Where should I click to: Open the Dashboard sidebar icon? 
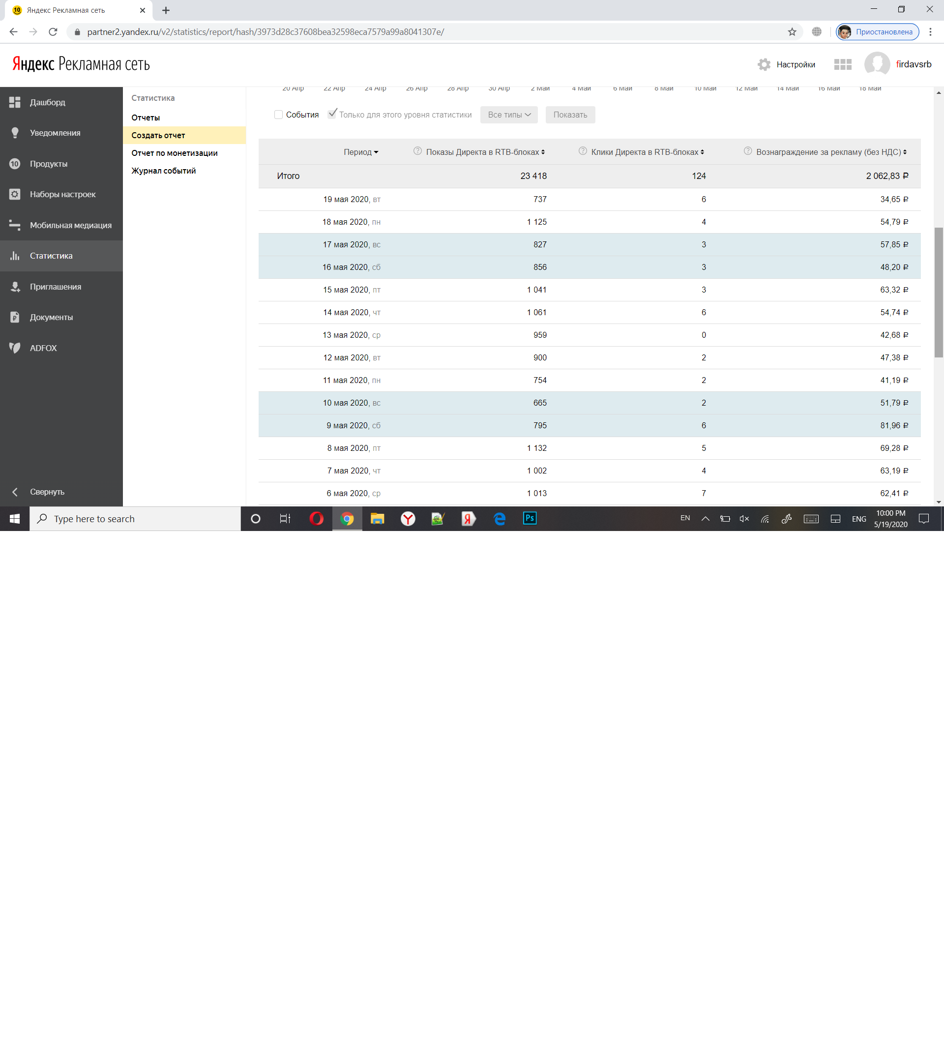tap(15, 102)
